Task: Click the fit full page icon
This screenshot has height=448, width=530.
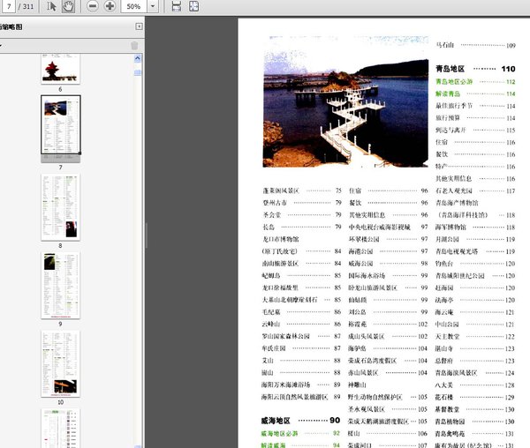Action: (x=195, y=6)
